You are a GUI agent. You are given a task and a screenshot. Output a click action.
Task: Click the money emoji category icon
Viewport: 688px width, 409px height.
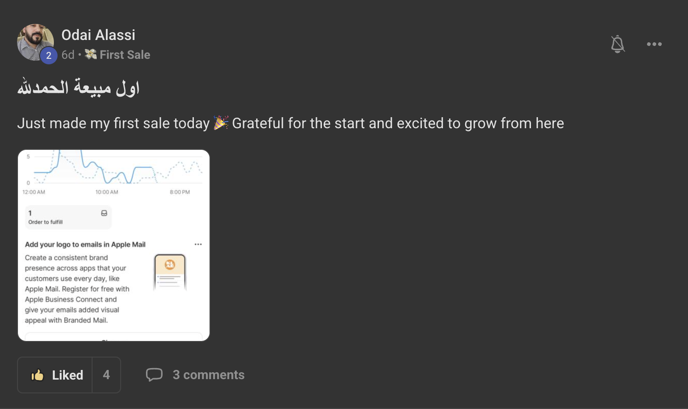pos(91,55)
